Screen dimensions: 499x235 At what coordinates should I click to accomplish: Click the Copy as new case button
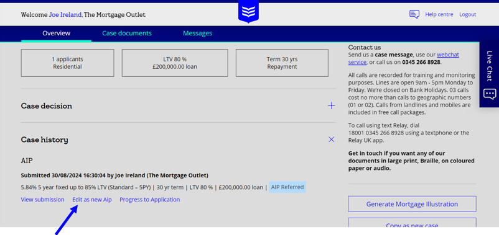tap(412, 223)
